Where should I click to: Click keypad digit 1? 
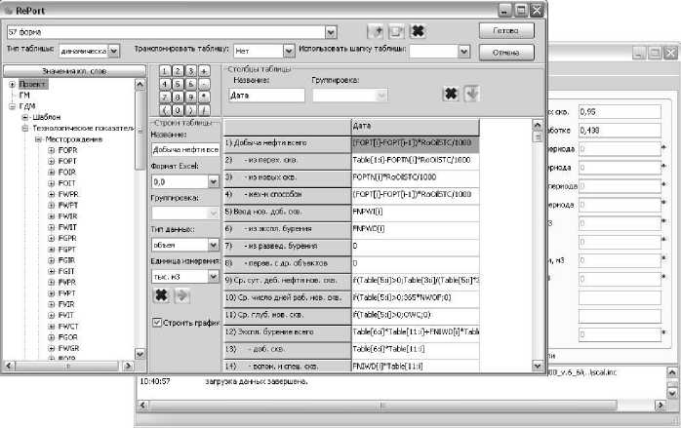(165, 71)
